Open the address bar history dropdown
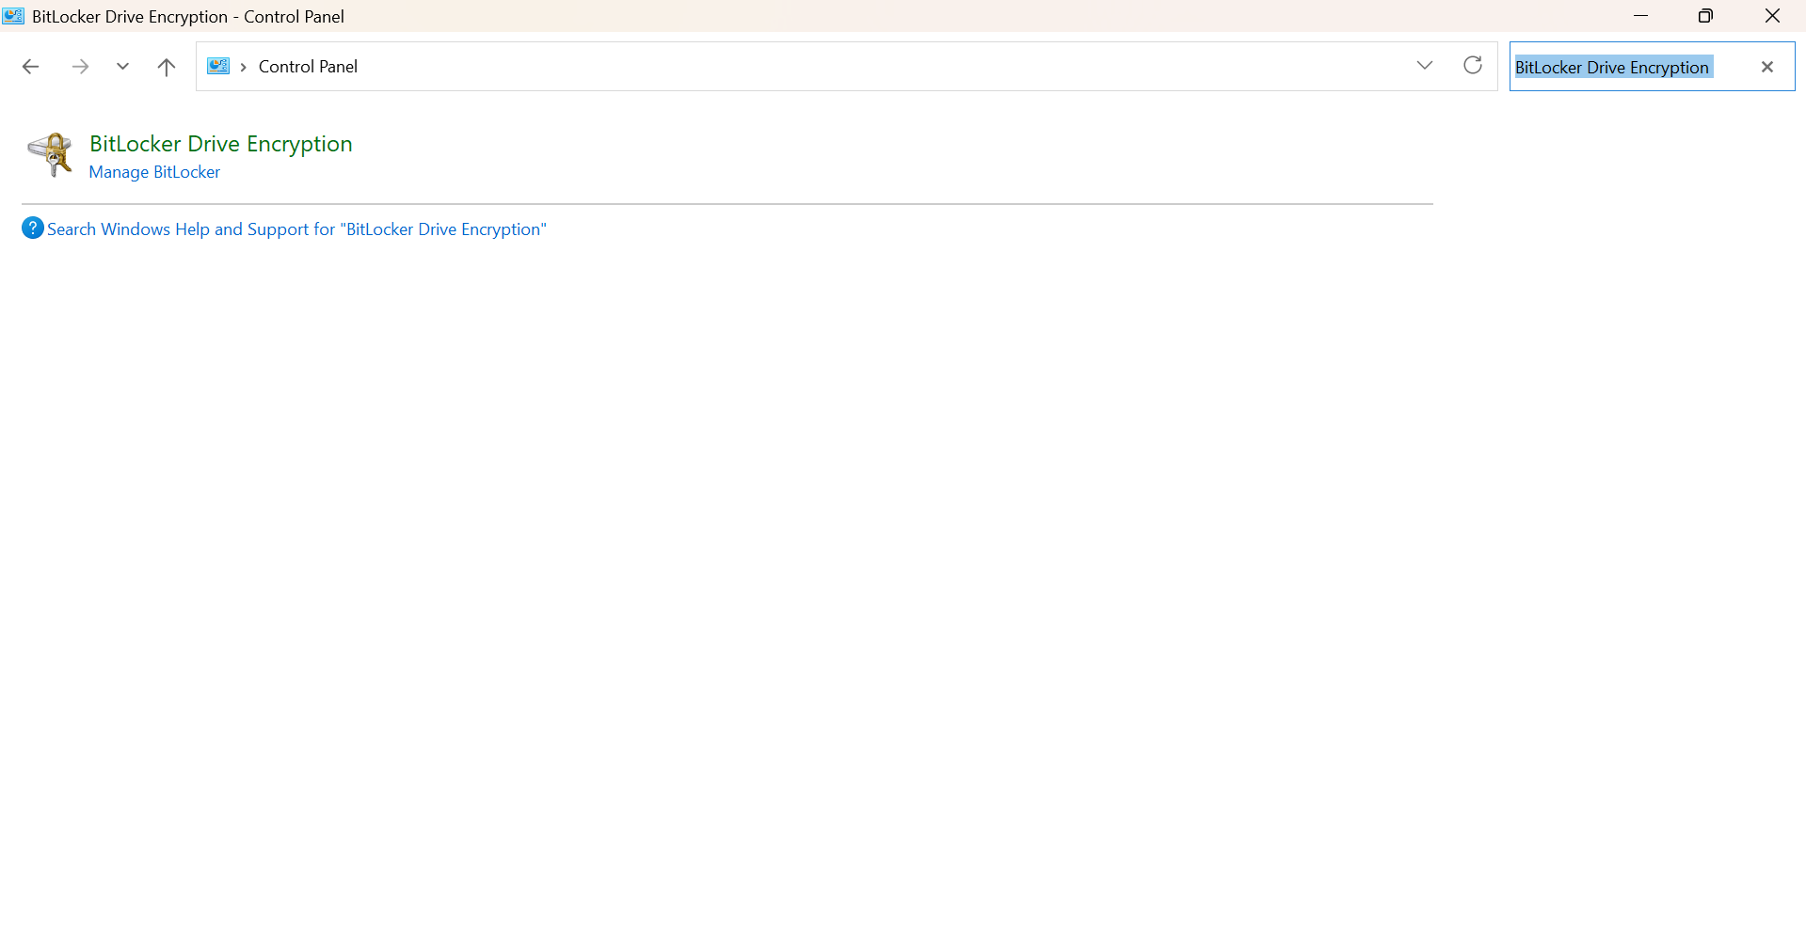The height and width of the screenshot is (946, 1806). (1424, 66)
